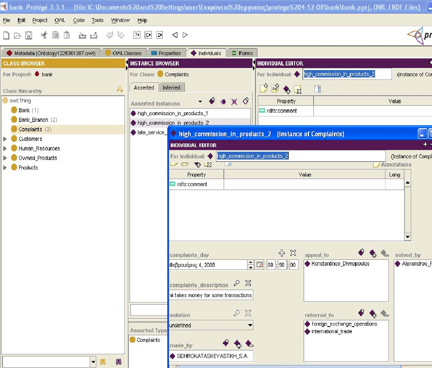Image resolution: width=432 pixels, height=368 pixels.
Task: Select Konstantinos_Dhmopoulos in appeal_to list
Action: [340, 264]
